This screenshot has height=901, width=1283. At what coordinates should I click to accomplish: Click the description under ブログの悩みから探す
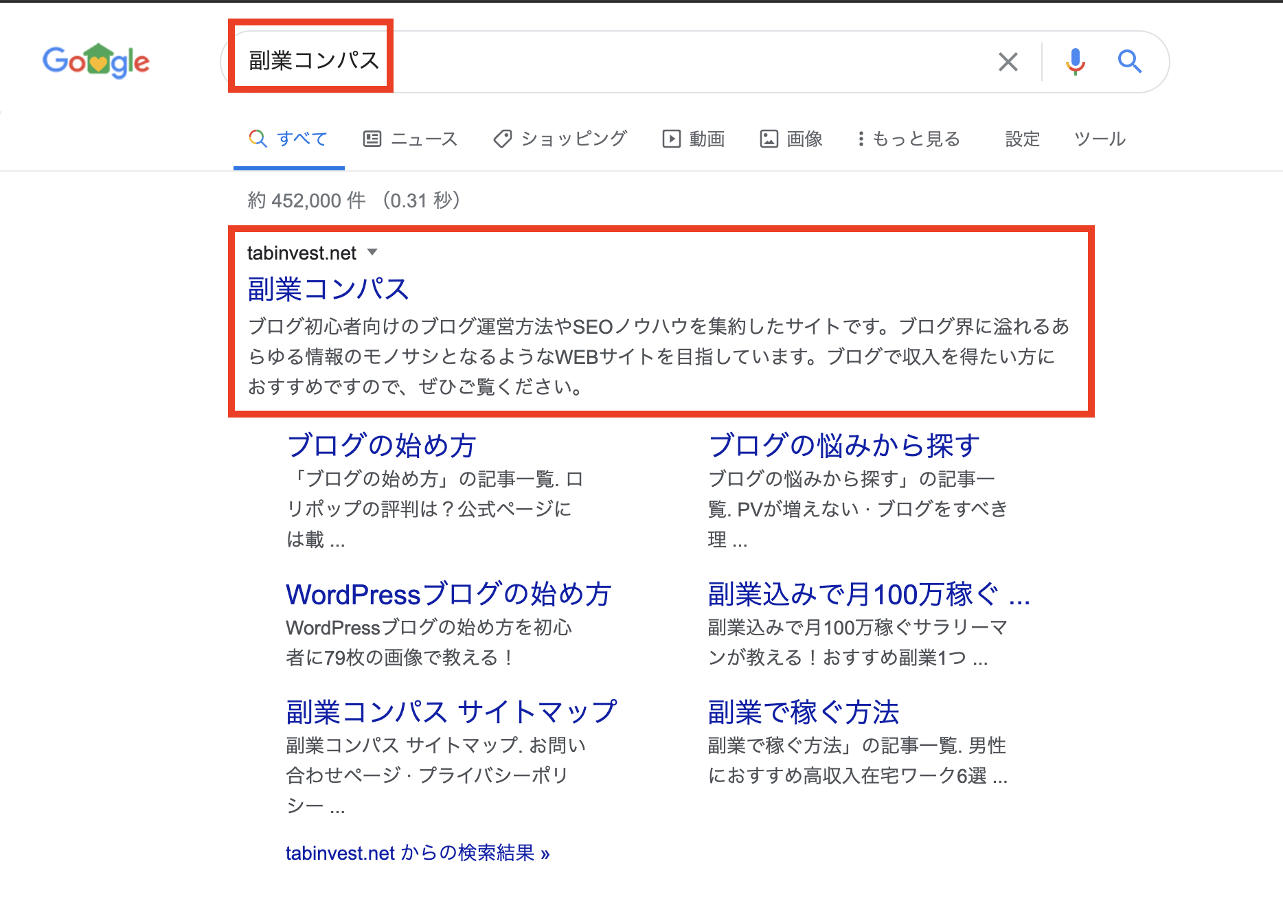(x=858, y=509)
